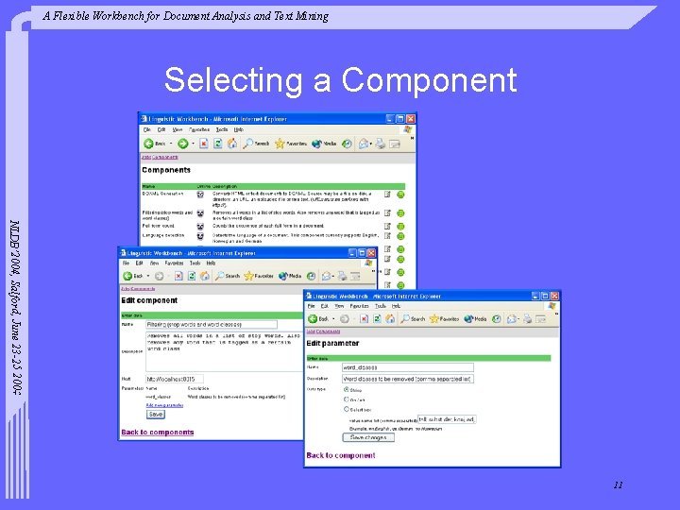Open Mail dropdown in Components window toolbar

point(371,144)
